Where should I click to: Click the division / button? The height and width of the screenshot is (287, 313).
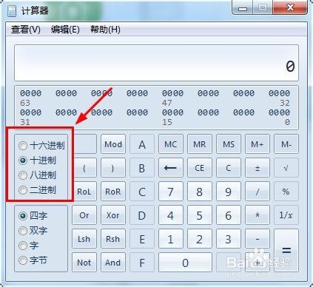tap(258, 192)
